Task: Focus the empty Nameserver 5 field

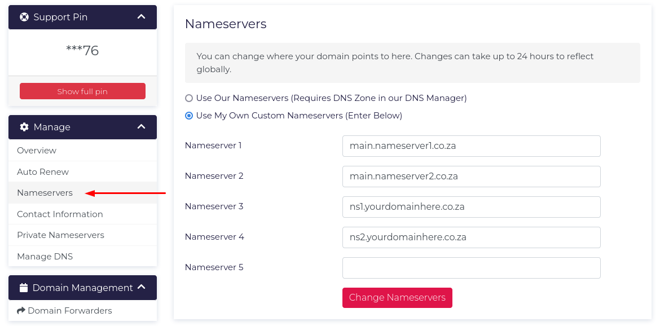Action: pyautogui.click(x=471, y=268)
